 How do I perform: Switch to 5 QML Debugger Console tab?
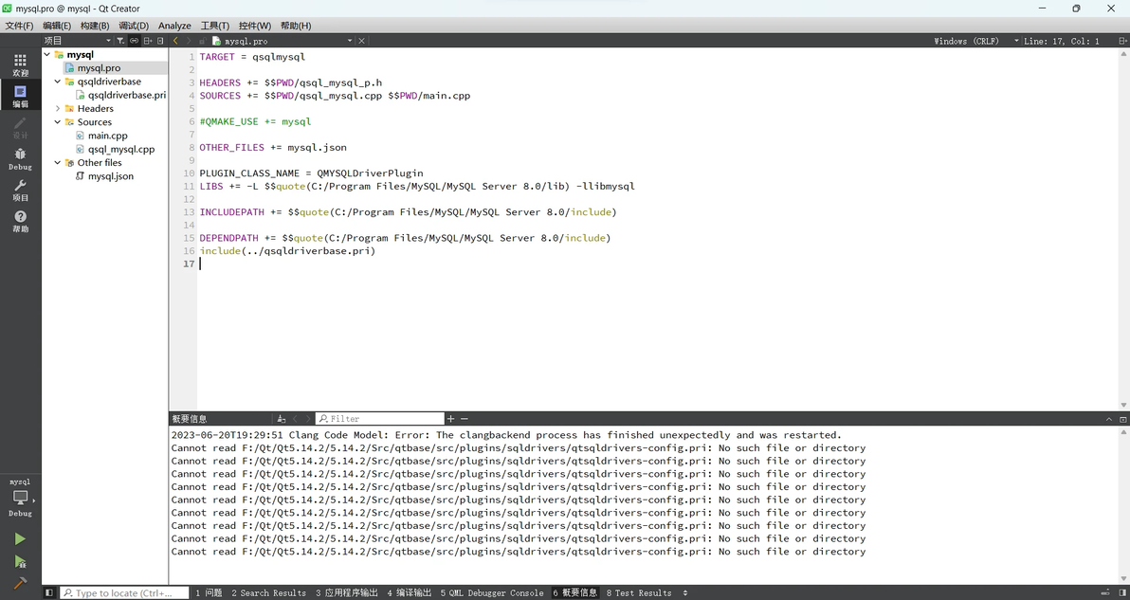(x=492, y=592)
